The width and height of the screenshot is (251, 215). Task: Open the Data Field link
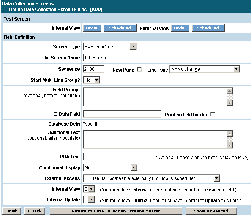tap(69, 114)
